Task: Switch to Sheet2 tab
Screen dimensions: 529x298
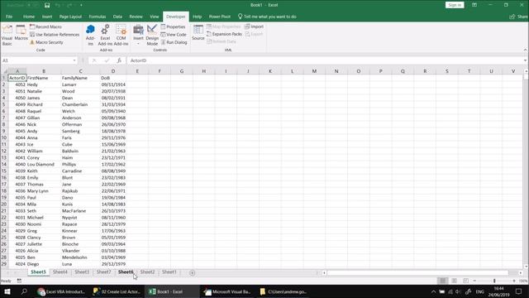Action: pos(147,272)
